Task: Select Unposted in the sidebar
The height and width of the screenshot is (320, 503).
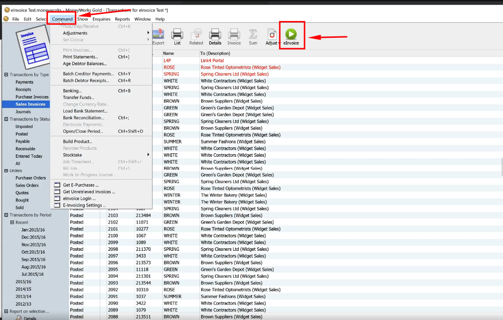Action: point(24,126)
